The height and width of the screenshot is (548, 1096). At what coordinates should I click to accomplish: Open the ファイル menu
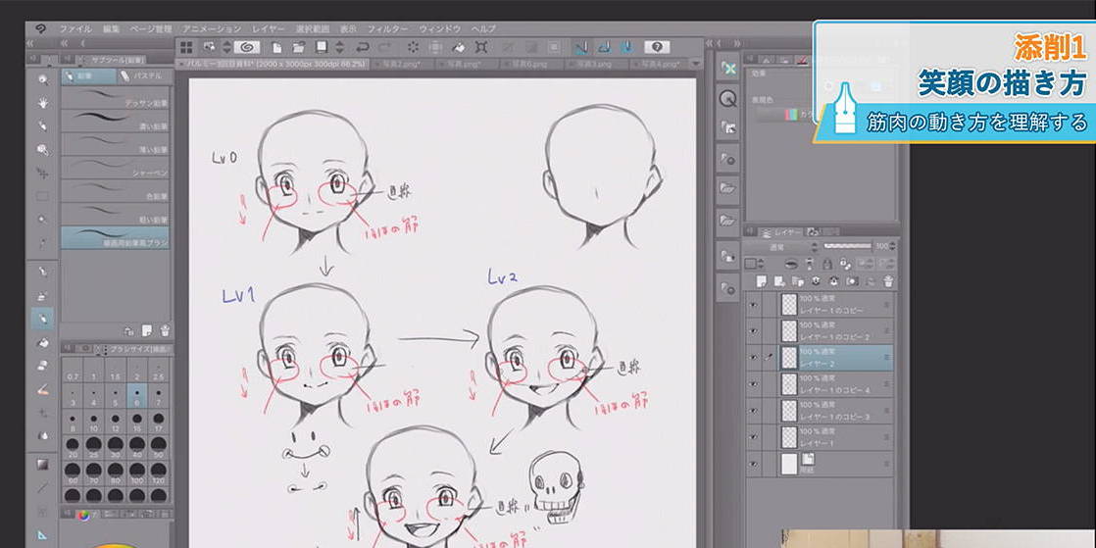coord(75,29)
